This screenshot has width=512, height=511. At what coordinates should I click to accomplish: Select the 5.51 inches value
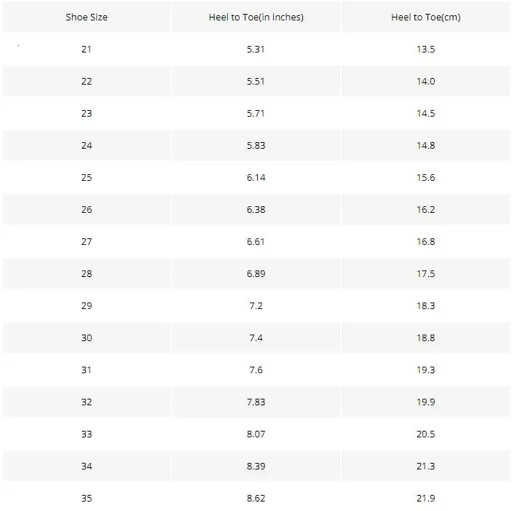256,82
